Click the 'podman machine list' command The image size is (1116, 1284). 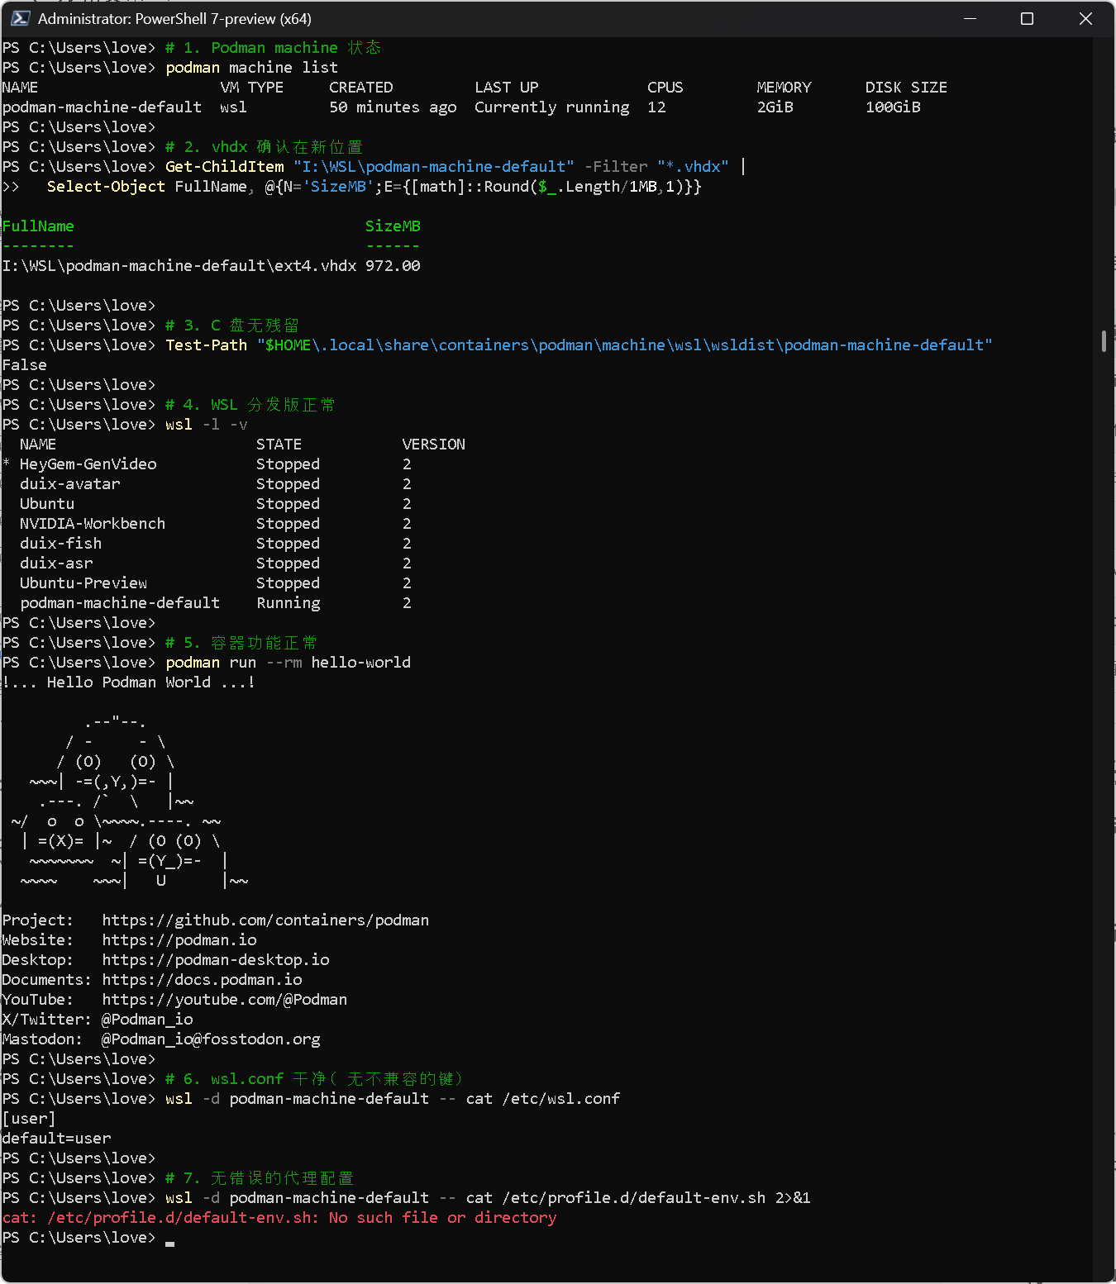click(x=251, y=68)
